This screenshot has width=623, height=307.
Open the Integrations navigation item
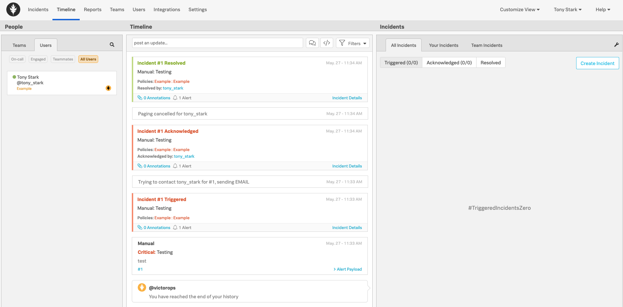click(x=167, y=9)
